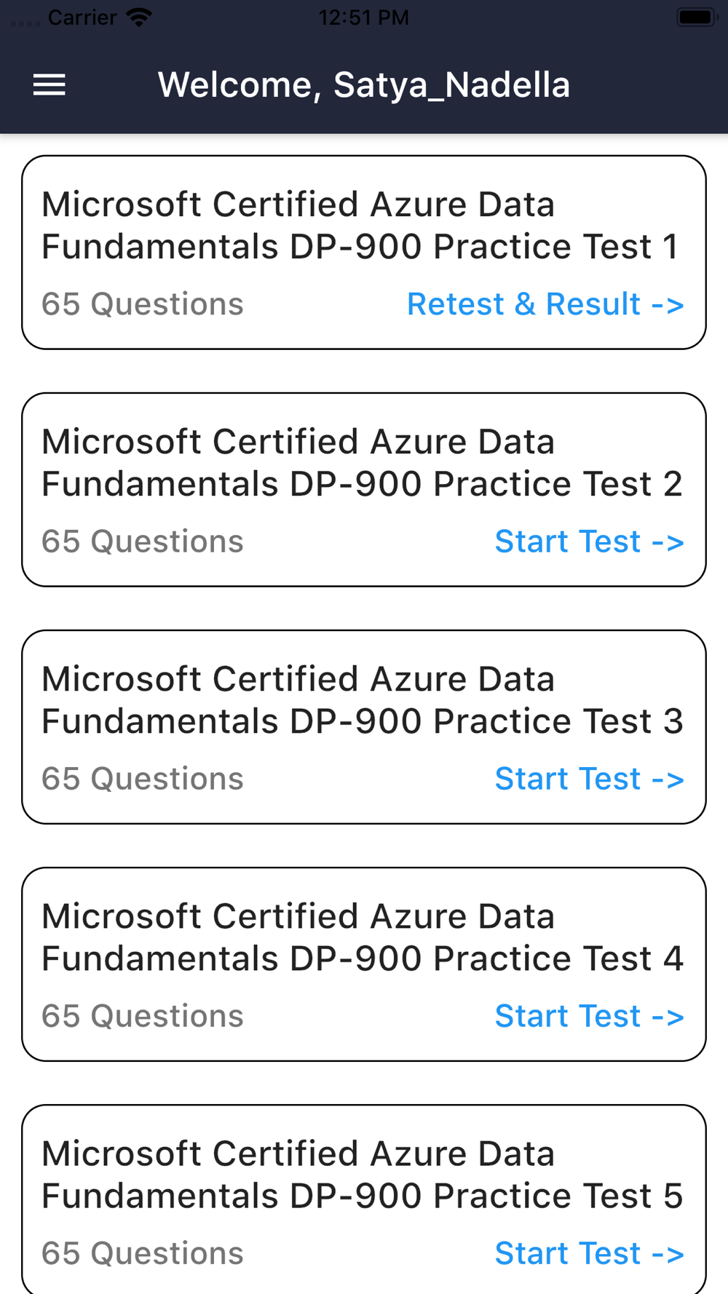
Task: Tap 65 Questions under Practice Test 3
Action: click(142, 779)
